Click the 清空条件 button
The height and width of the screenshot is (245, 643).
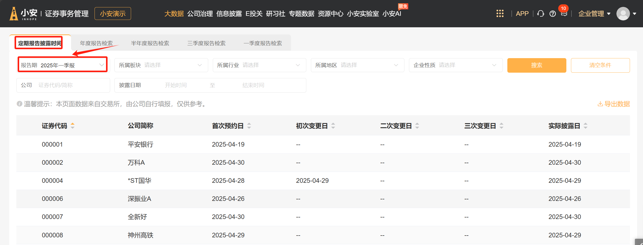tap(600, 65)
